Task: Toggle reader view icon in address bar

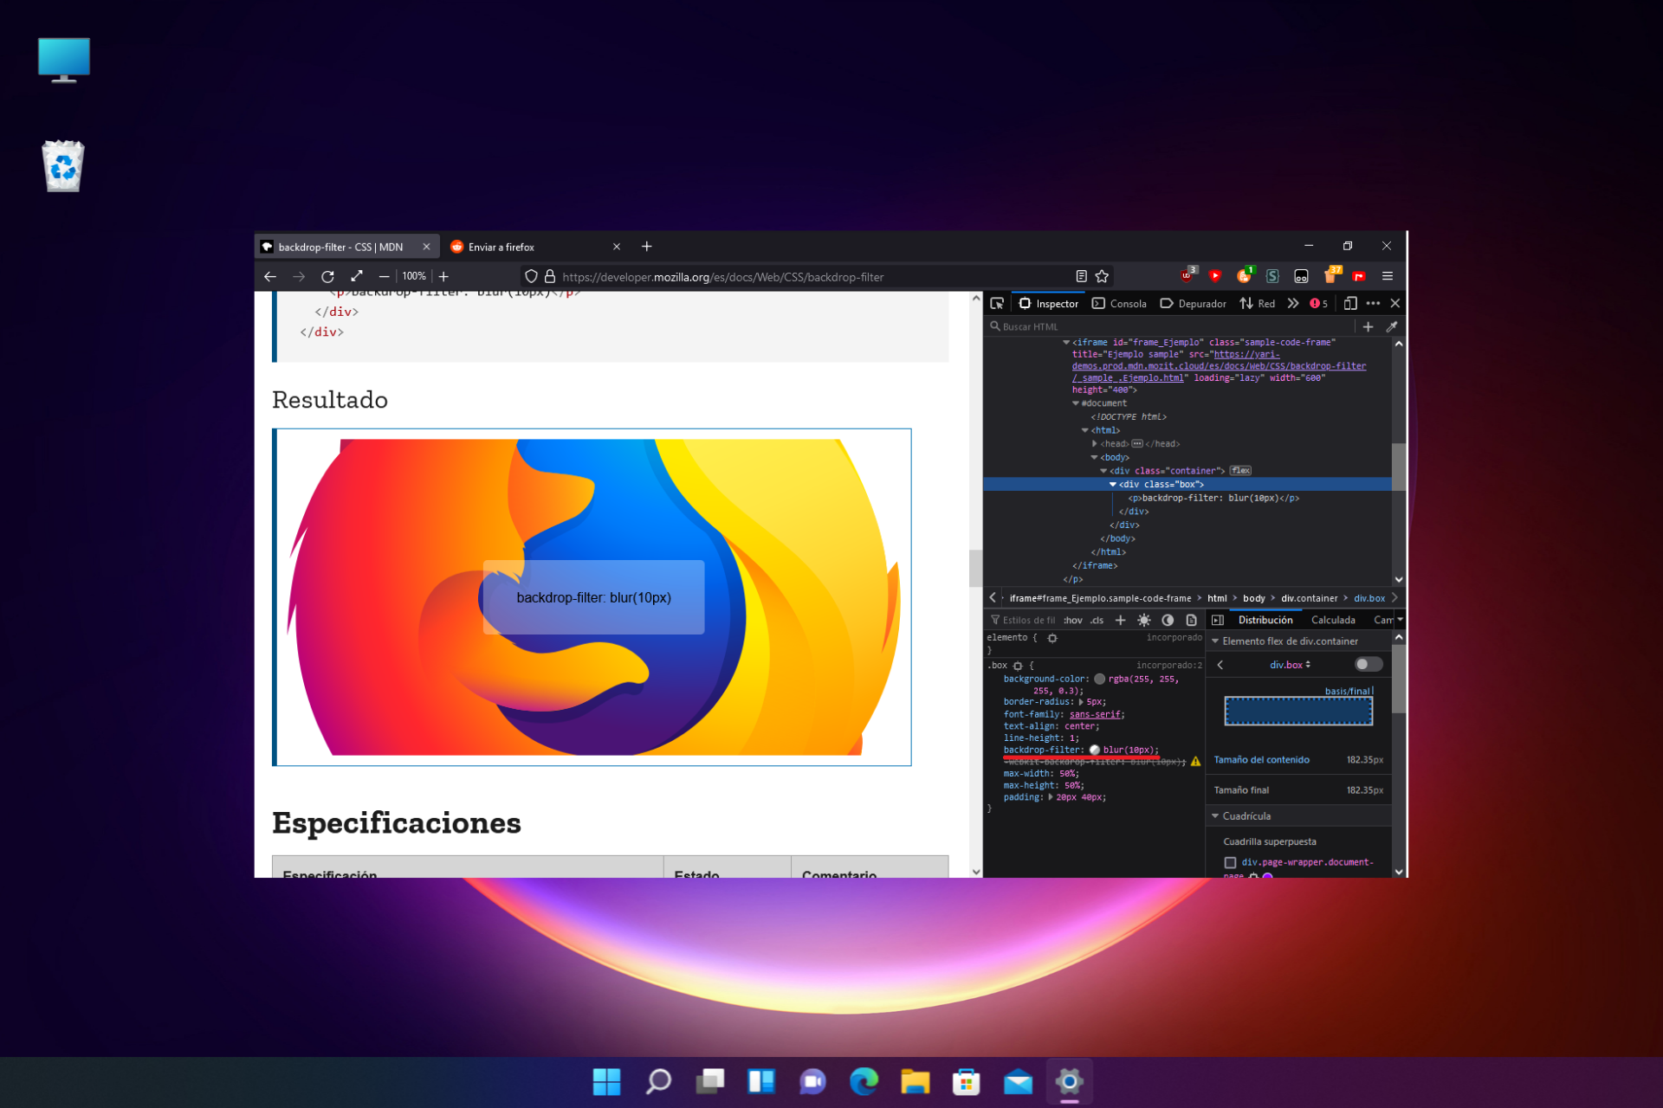Action: tap(1081, 276)
